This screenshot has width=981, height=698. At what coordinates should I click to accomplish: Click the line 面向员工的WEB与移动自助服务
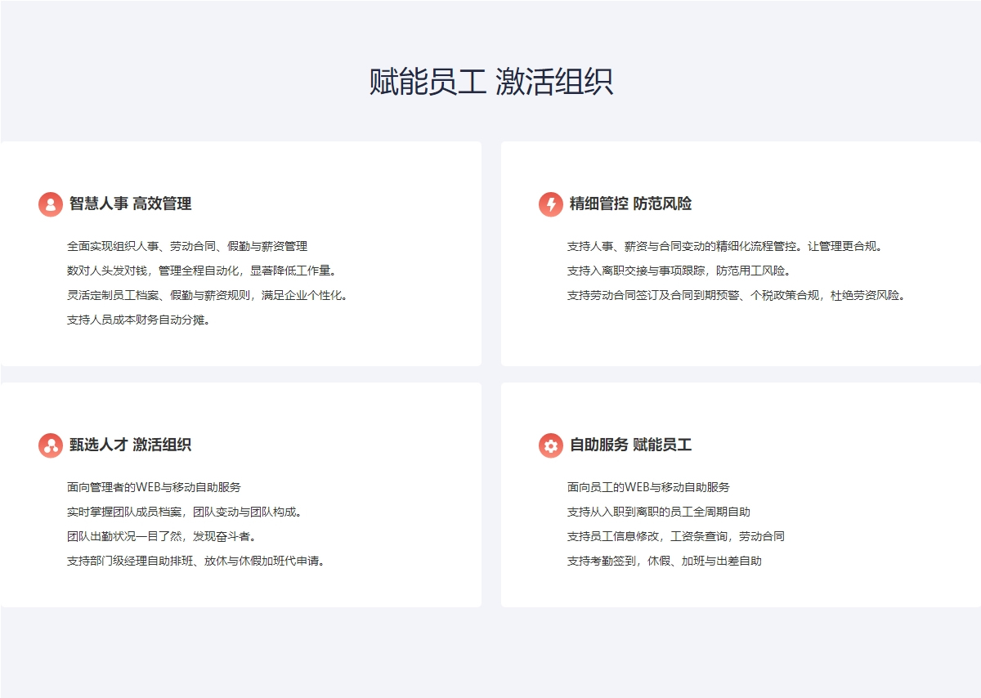(x=648, y=487)
